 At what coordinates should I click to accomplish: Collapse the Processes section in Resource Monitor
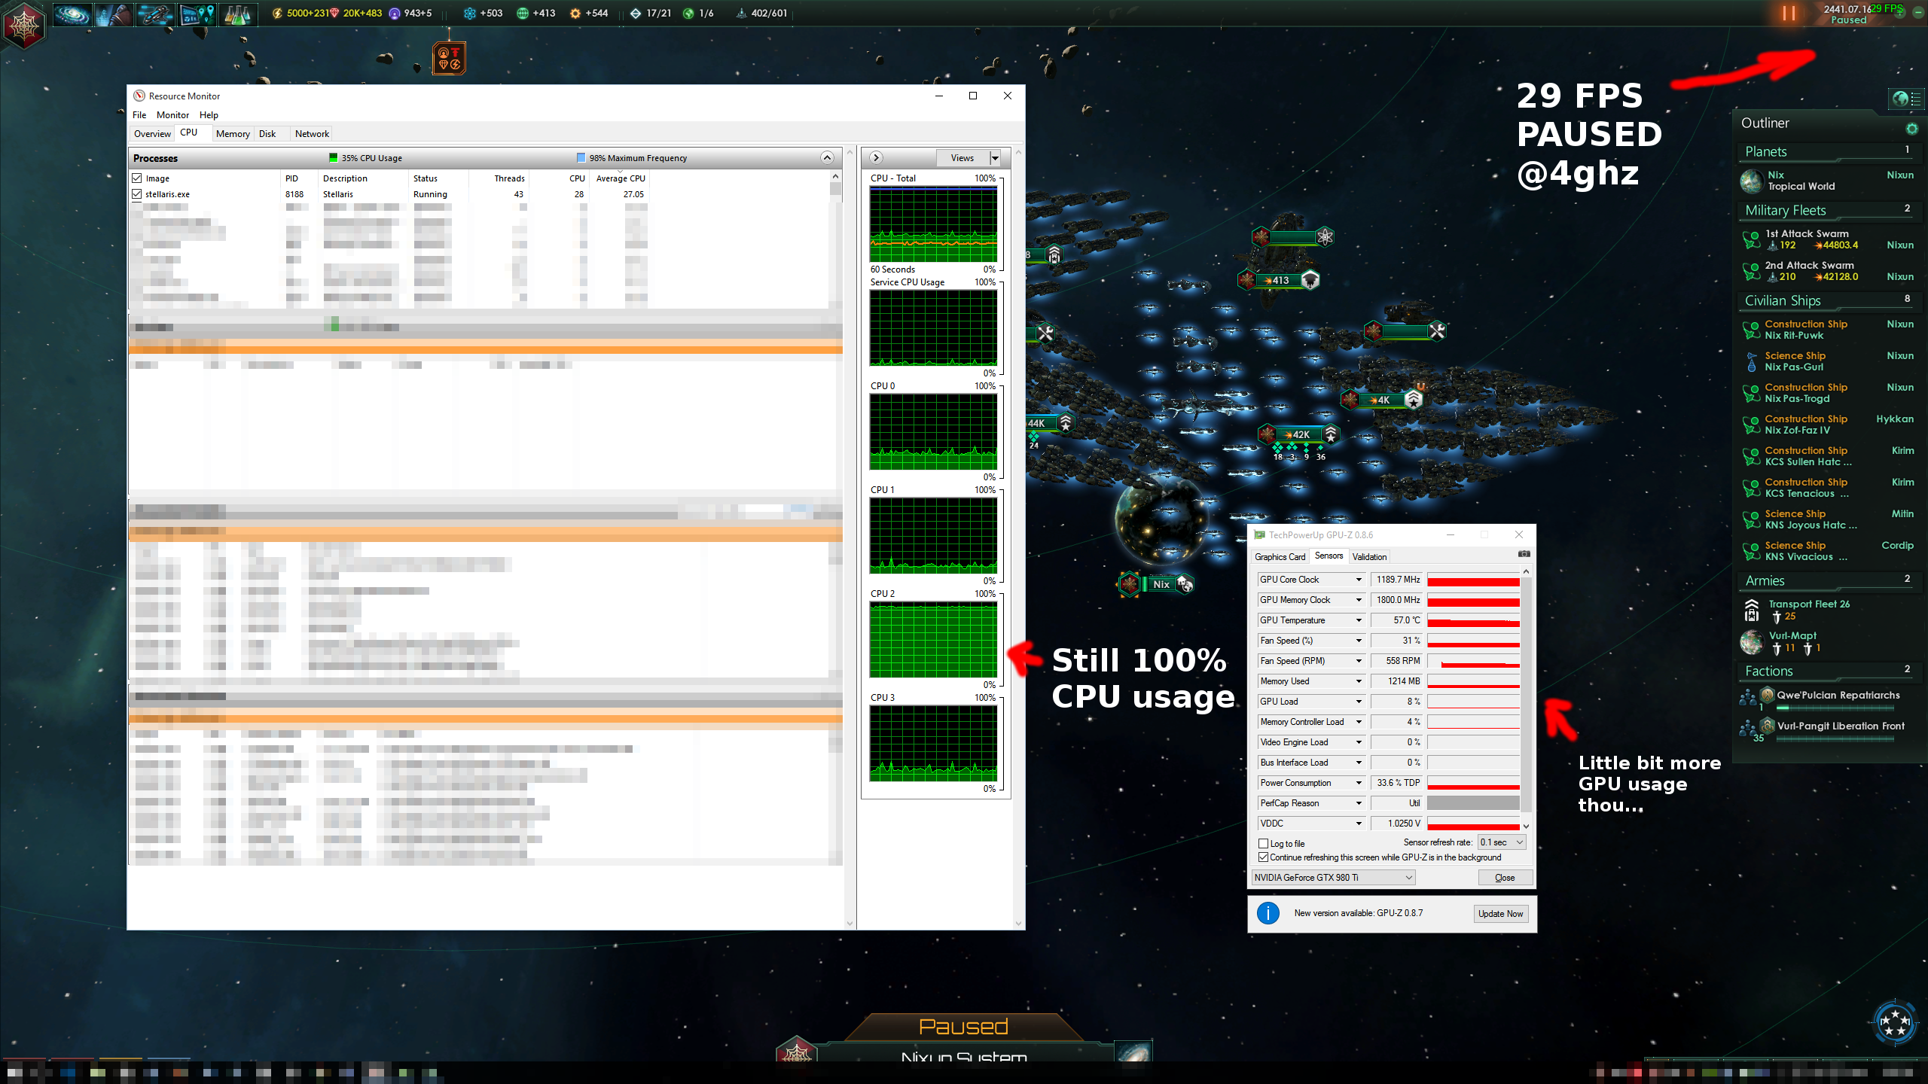pos(827,157)
